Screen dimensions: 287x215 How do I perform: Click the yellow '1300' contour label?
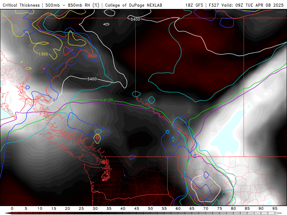[43, 54]
